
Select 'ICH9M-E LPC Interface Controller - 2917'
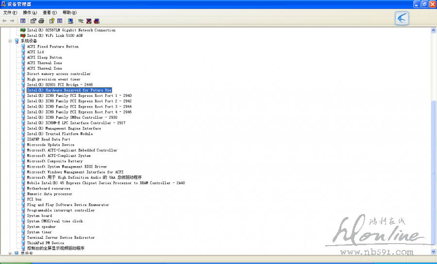coord(76,123)
